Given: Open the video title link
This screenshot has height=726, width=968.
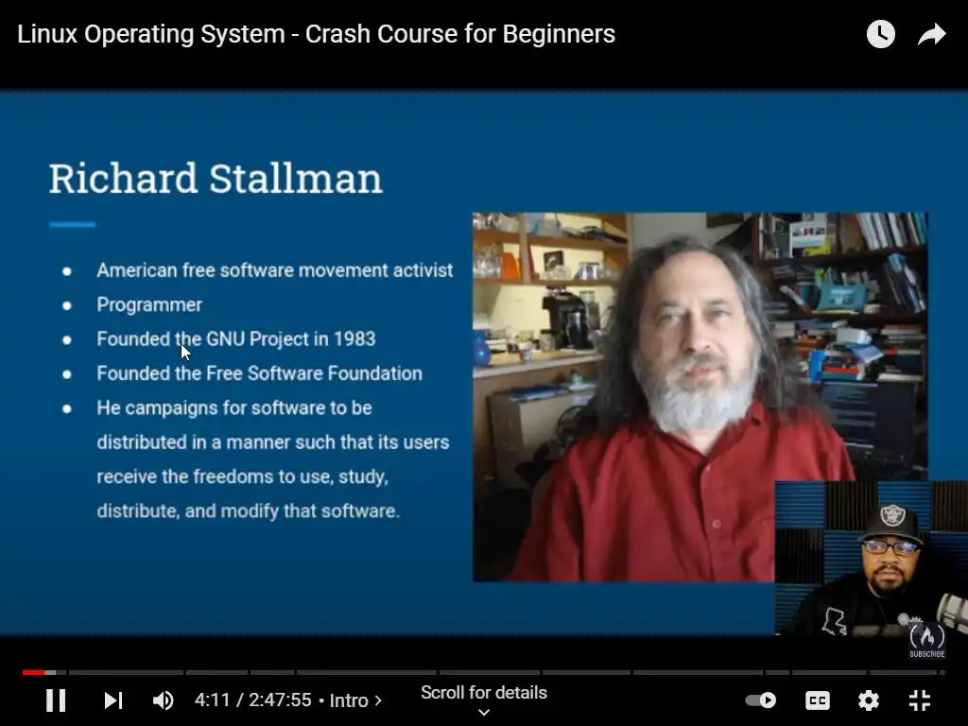Looking at the screenshot, I should point(316,34).
